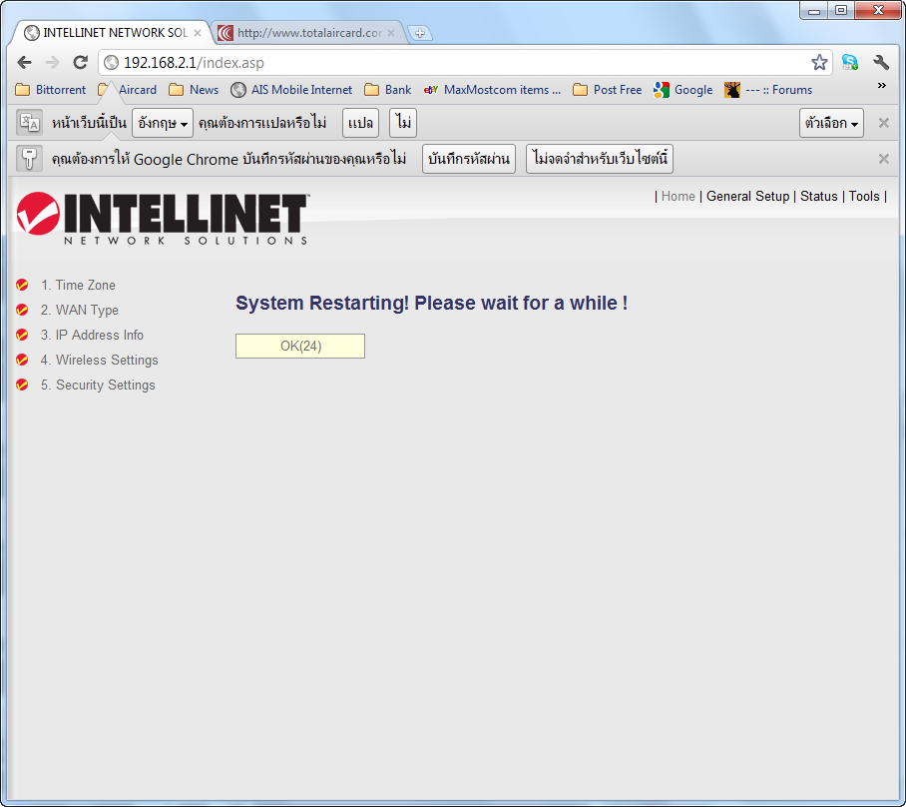The height and width of the screenshot is (807, 906).
Task: Open the News bookmark folder
Action: pos(194,90)
